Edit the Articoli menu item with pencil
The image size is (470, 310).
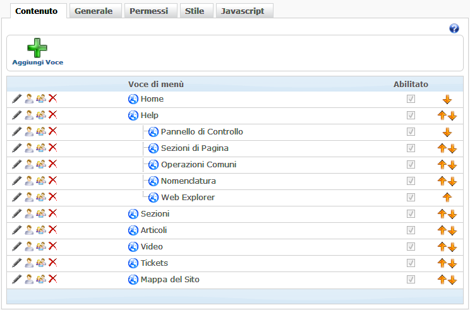point(17,230)
